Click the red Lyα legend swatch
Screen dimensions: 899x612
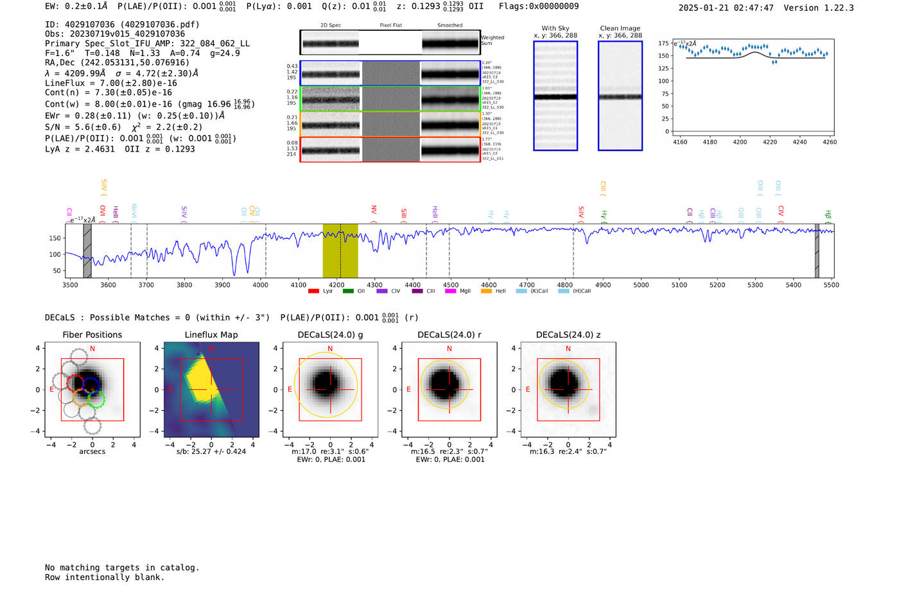point(313,292)
